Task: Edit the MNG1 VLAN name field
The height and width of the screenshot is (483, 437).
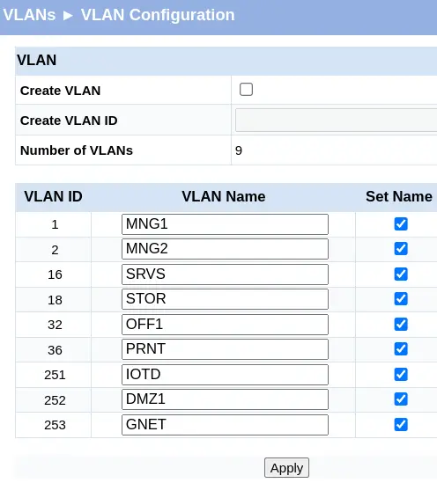Action: pos(226,224)
